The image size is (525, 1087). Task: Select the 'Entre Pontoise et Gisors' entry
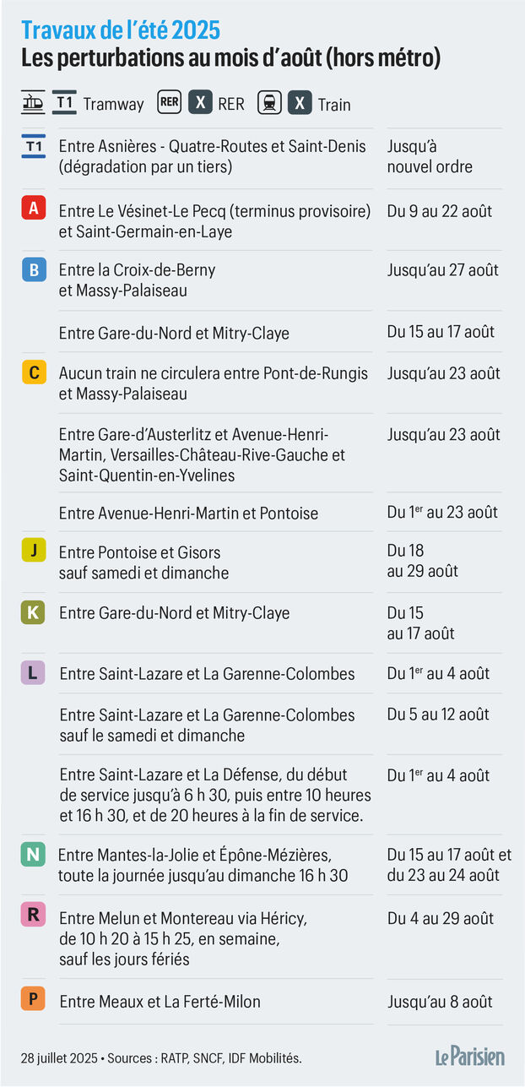point(139,552)
